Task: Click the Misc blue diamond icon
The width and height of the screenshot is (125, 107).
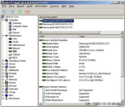Action: [6, 95]
